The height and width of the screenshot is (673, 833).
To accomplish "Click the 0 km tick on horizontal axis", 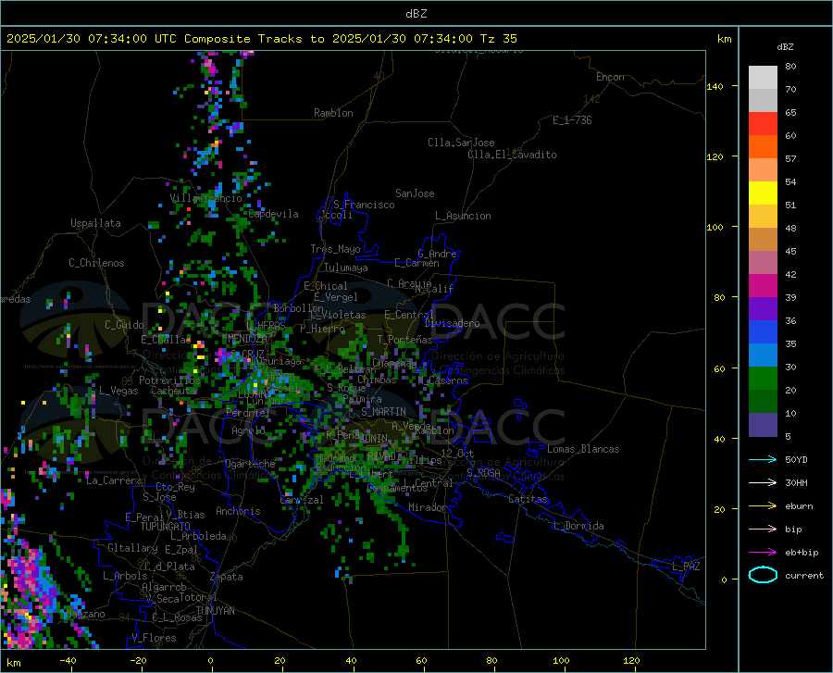I will click(211, 661).
